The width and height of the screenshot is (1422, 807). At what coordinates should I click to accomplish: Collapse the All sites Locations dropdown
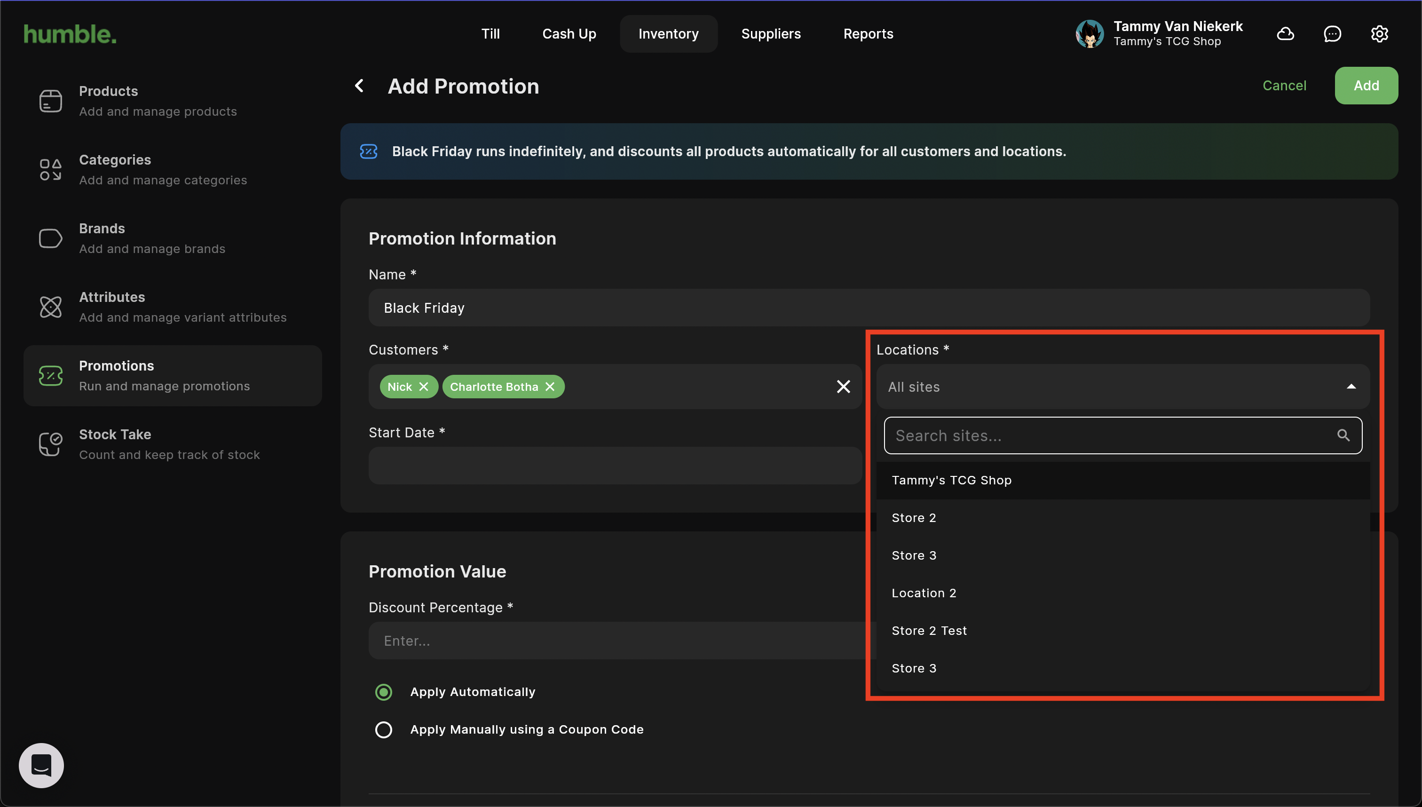pos(1351,387)
